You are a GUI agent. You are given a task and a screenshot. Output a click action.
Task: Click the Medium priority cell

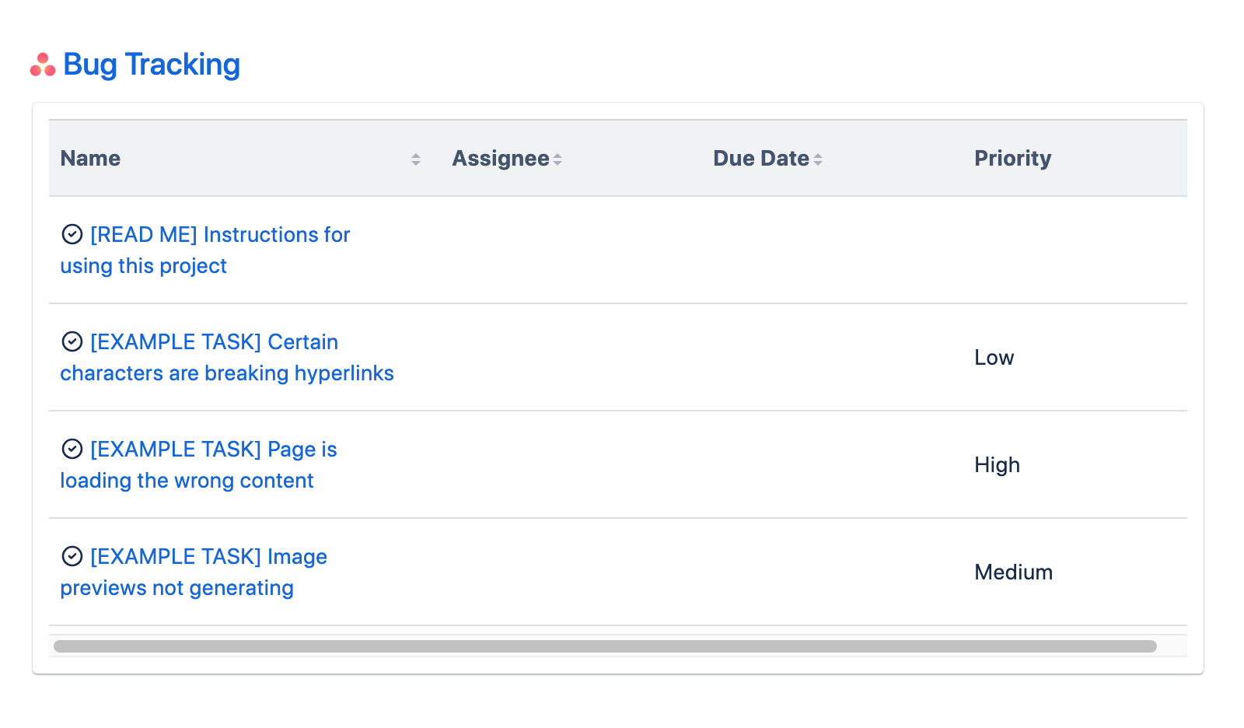coord(1013,572)
